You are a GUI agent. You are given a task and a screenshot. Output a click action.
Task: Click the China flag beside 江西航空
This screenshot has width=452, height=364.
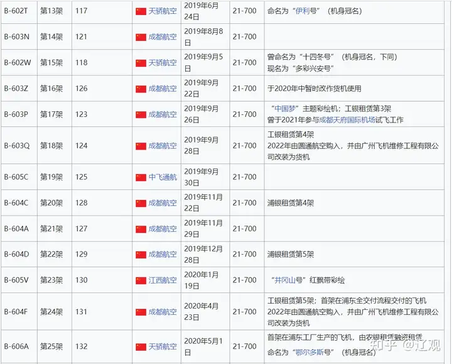point(141,280)
